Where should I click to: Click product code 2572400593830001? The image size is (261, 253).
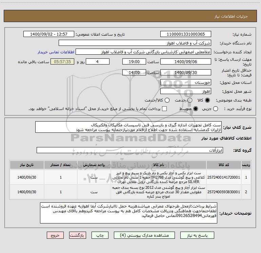click(224, 192)
